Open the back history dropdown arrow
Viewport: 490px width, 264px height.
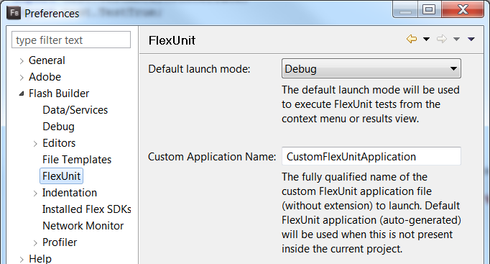pos(426,39)
